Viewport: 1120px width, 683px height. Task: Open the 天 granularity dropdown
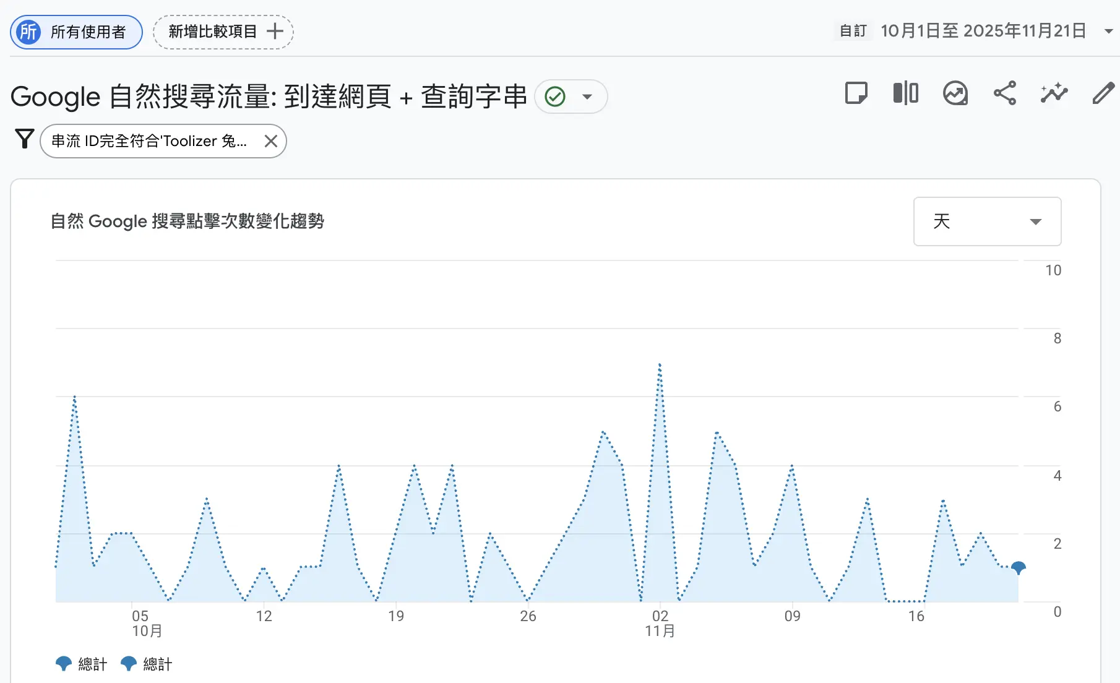(986, 221)
